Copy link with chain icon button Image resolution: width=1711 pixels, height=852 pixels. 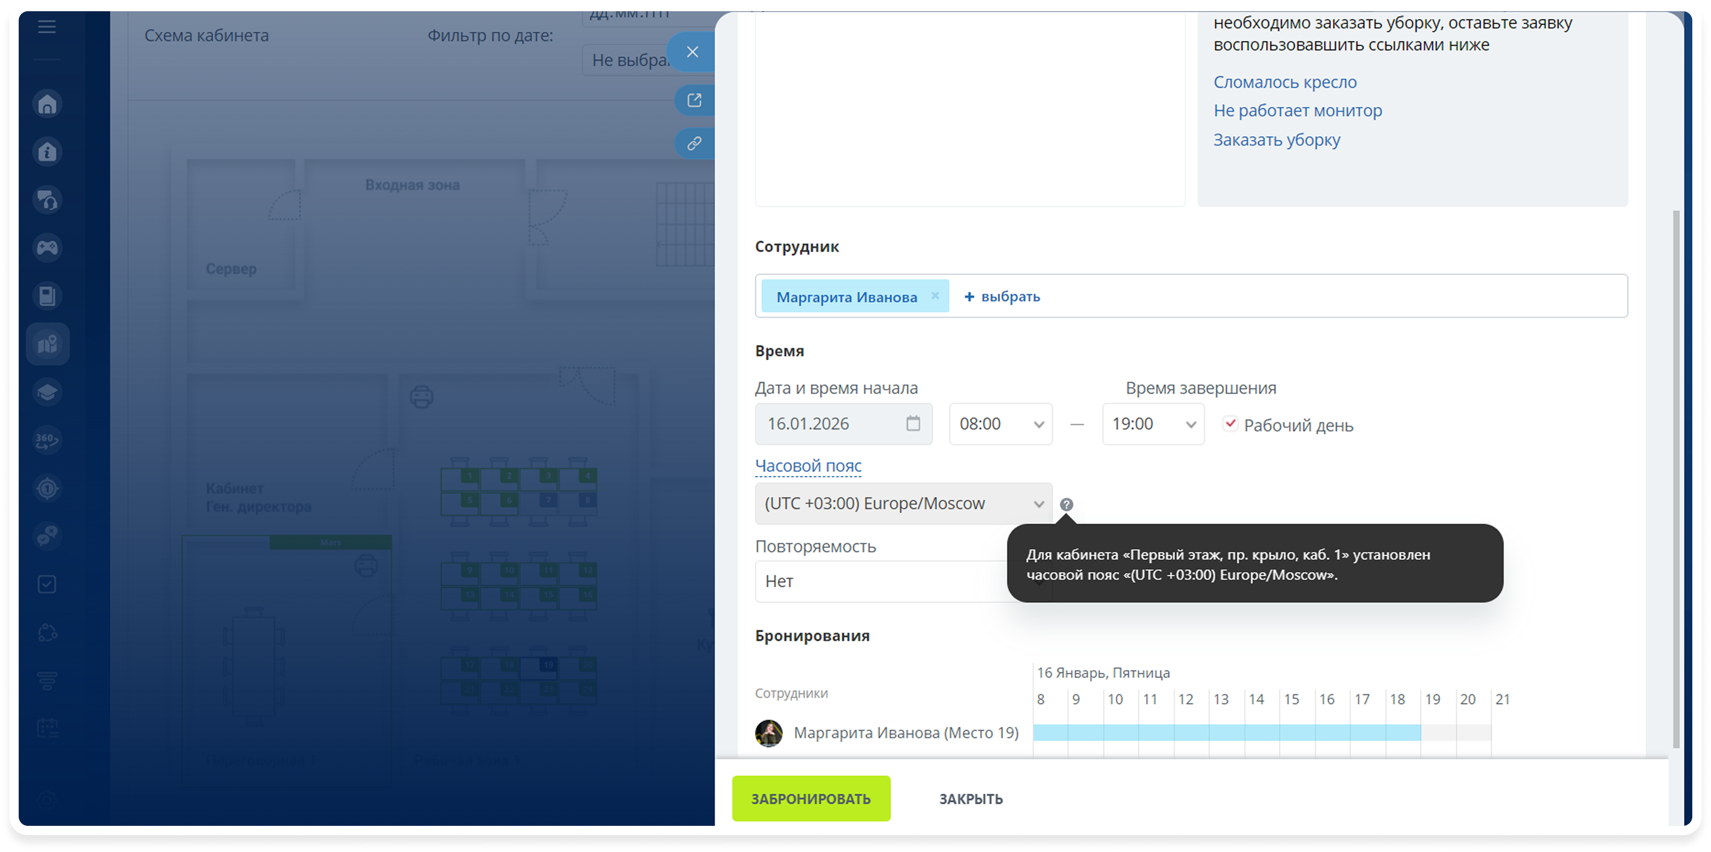click(694, 143)
